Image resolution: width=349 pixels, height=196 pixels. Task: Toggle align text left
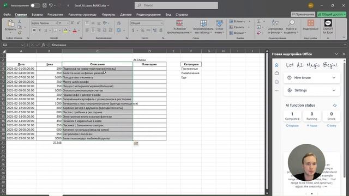[87, 30]
